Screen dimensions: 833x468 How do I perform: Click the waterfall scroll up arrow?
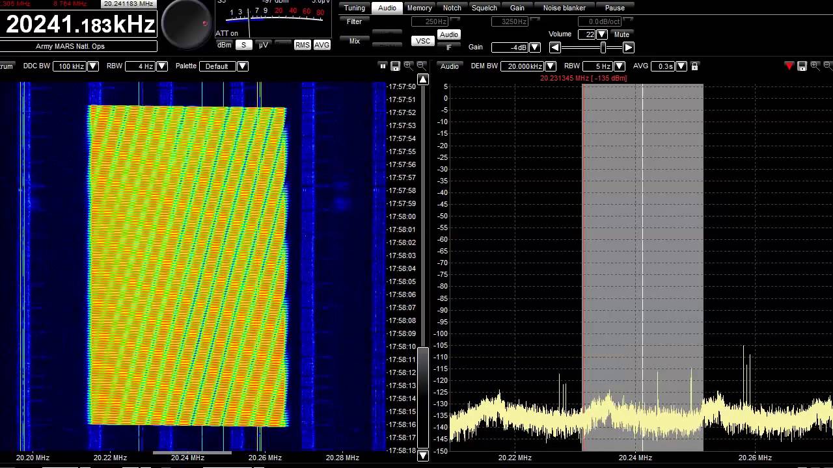(x=423, y=79)
